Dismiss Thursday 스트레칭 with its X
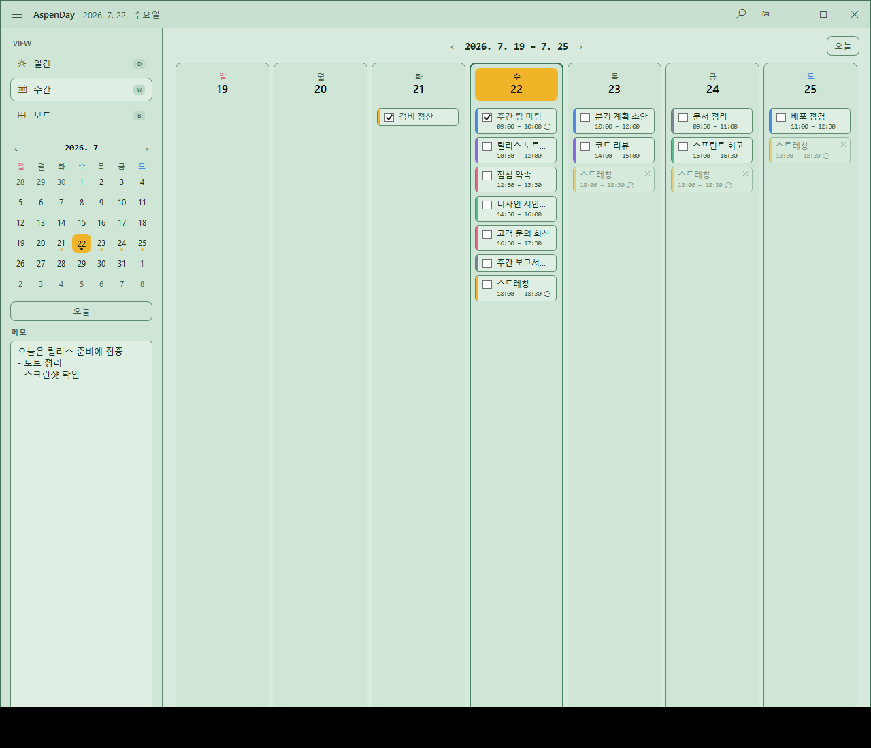The height and width of the screenshot is (748, 871). tap(647, 174)
